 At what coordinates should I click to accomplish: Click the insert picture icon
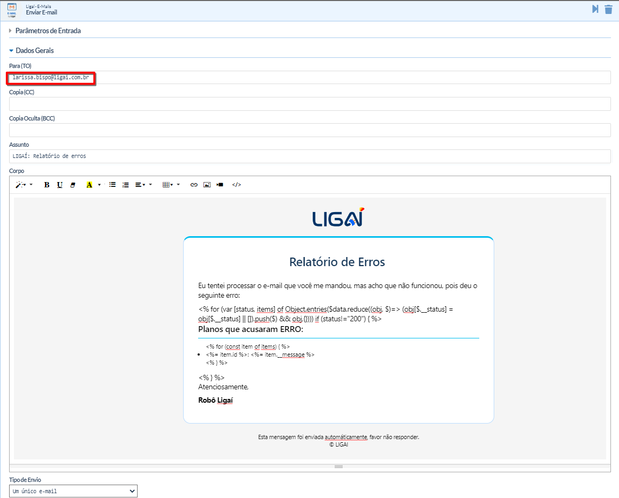pos(207,185)
